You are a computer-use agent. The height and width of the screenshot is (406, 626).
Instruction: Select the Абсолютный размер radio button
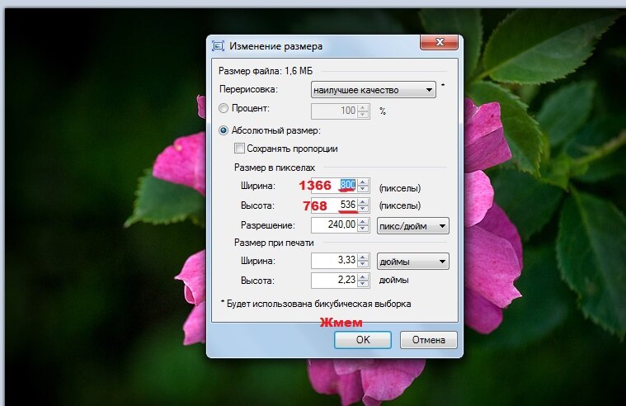pos(224,130)
